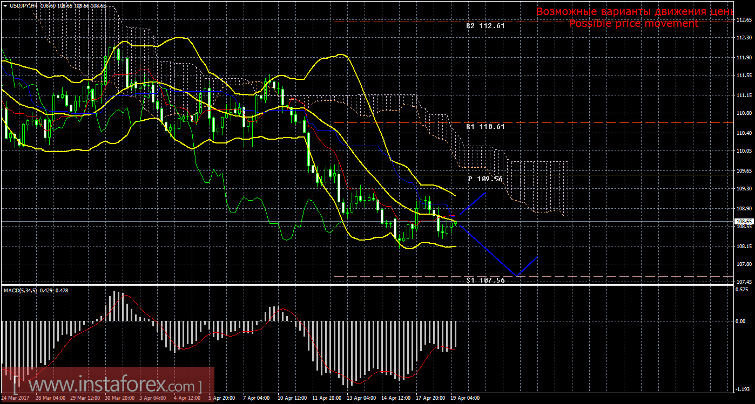
Task: Select the P 109.56 pivot label
Action: click(x=485, y=179)
